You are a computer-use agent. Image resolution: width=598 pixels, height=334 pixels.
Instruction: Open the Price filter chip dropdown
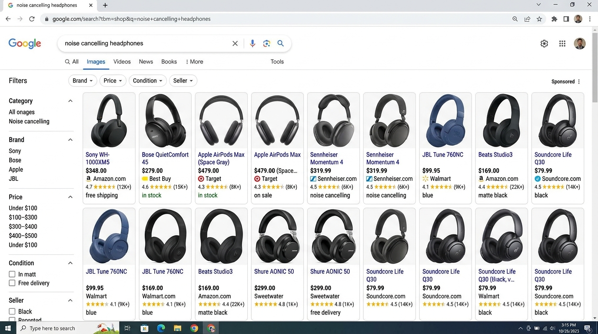pos(113,81)
